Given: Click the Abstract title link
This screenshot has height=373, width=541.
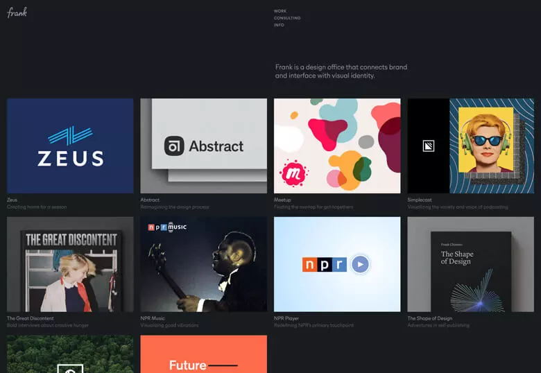Looking at the screenshot, I should (150, 200).
